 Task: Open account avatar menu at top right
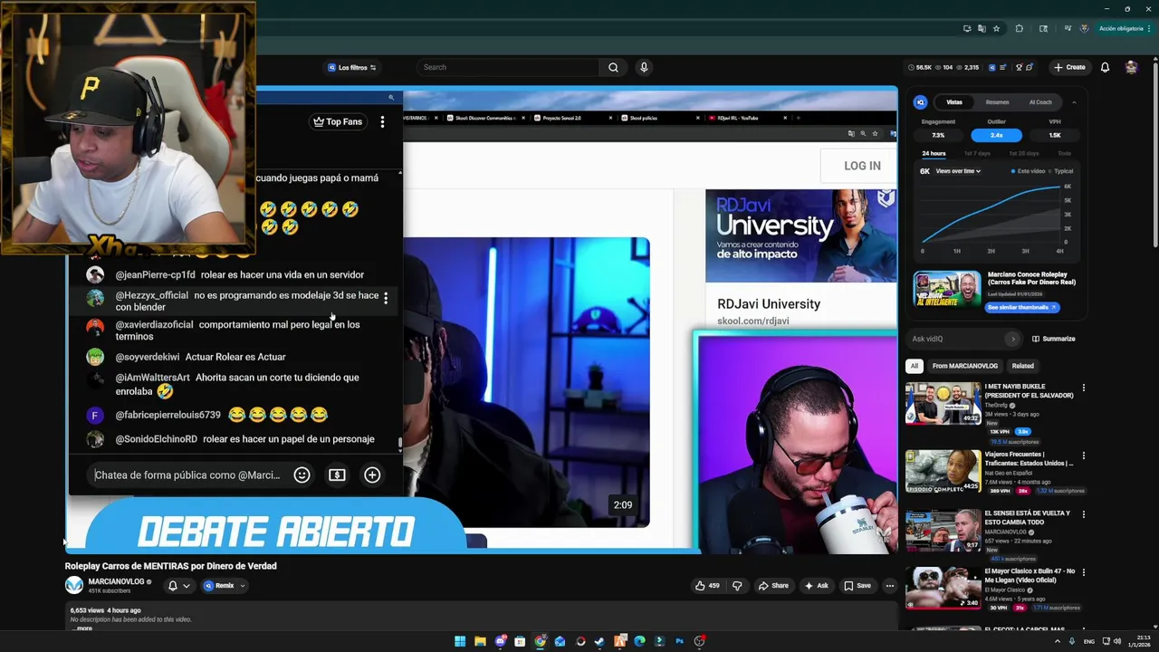[1131, 67]
